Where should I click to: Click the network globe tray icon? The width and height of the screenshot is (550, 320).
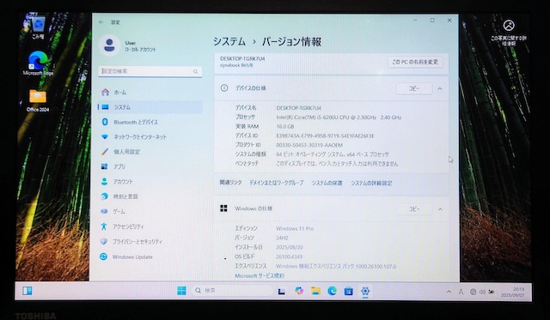473,292
